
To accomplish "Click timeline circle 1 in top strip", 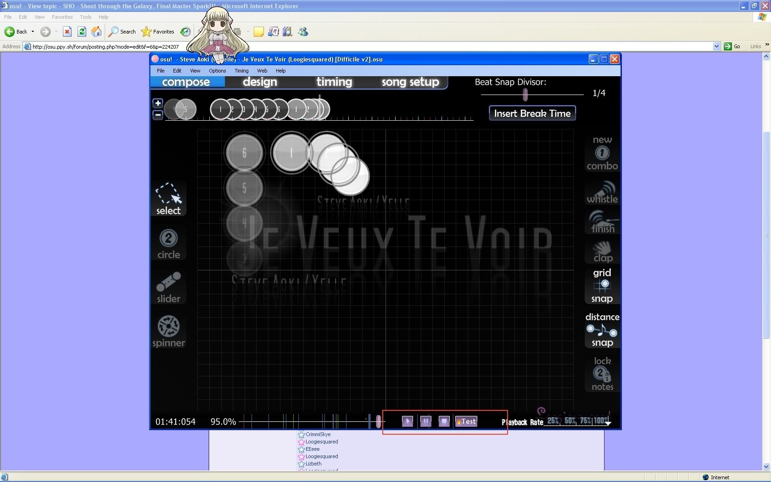I will coord(220,109).
